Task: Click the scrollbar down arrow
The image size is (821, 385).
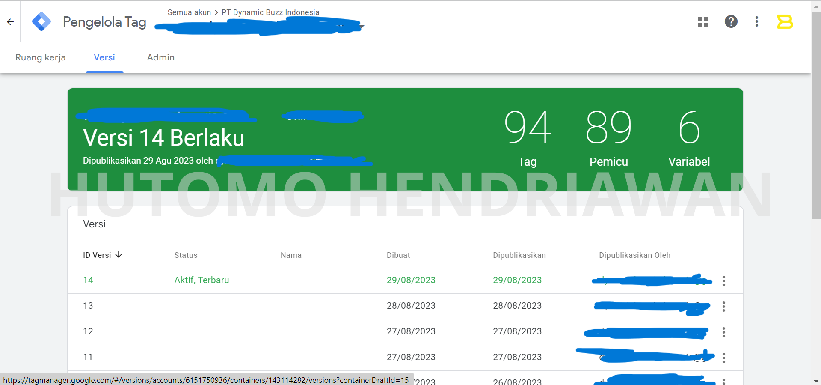Action: click(816, 381)
